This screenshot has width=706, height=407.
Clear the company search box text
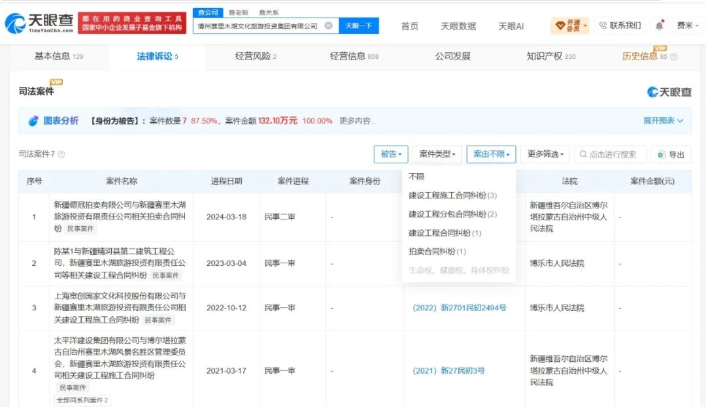pyautogui.click(x=329, y=25)
